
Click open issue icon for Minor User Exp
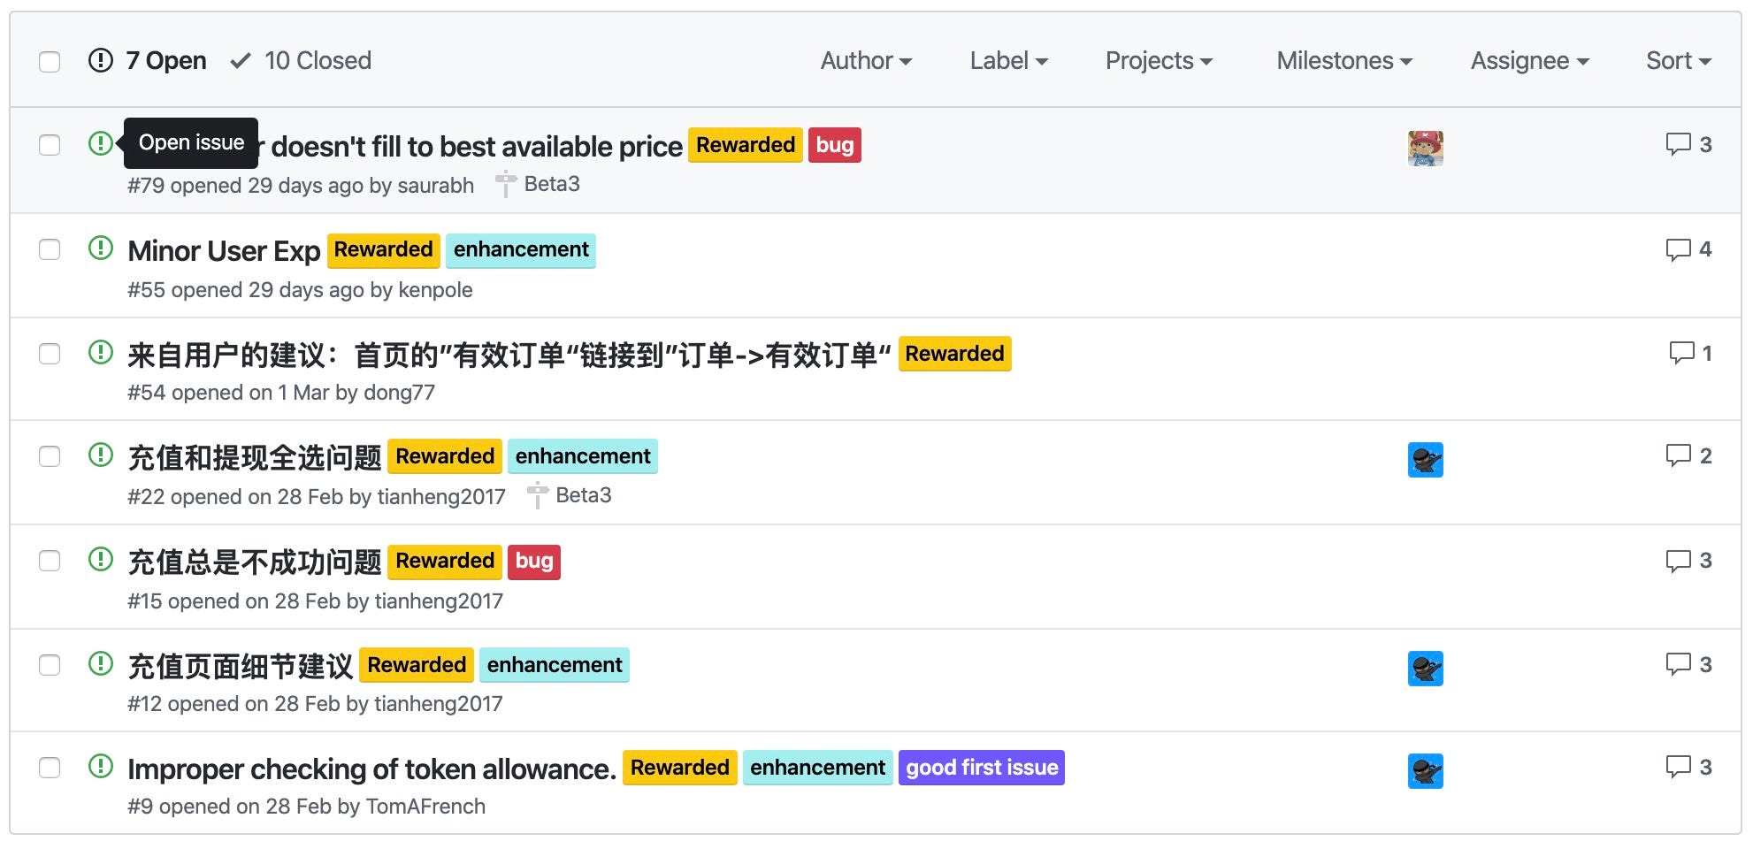click(101, 248)
